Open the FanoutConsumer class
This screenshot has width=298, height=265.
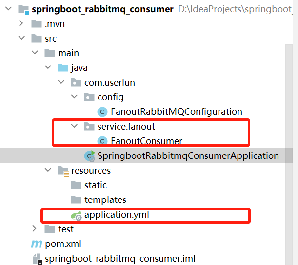pyautogui.click(x=146, y=141)
